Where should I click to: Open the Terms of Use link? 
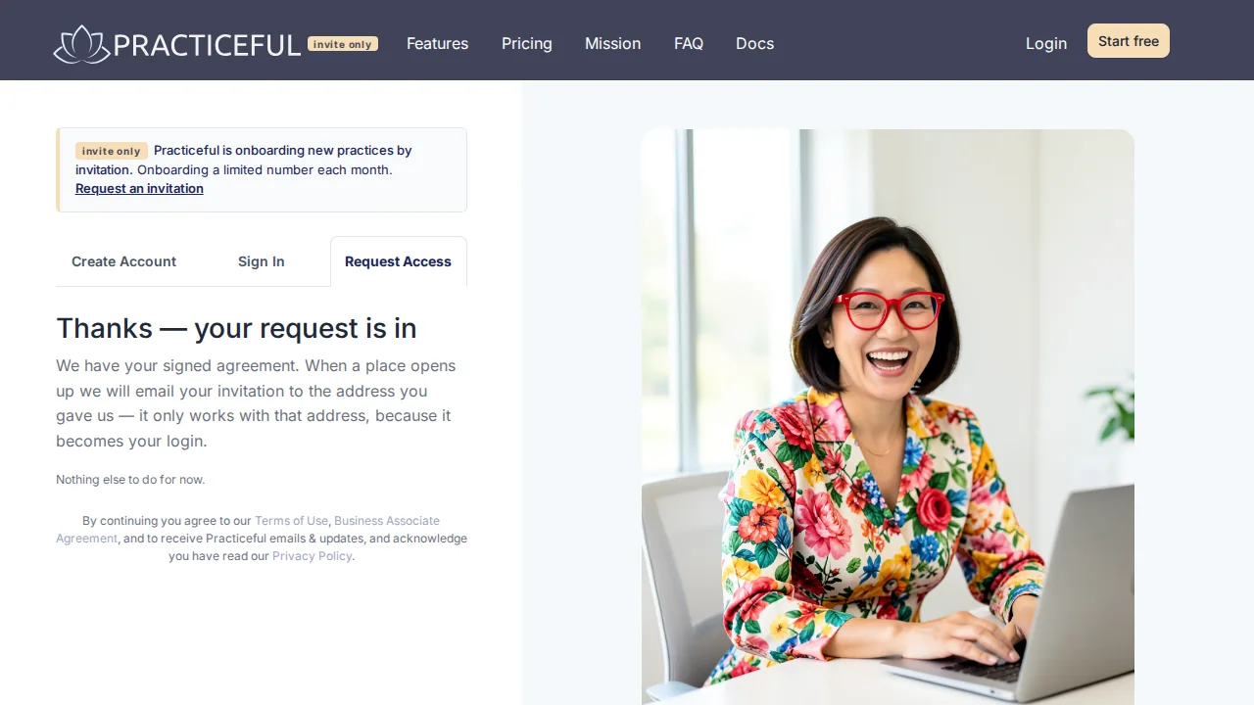click(x=291, y=521)
